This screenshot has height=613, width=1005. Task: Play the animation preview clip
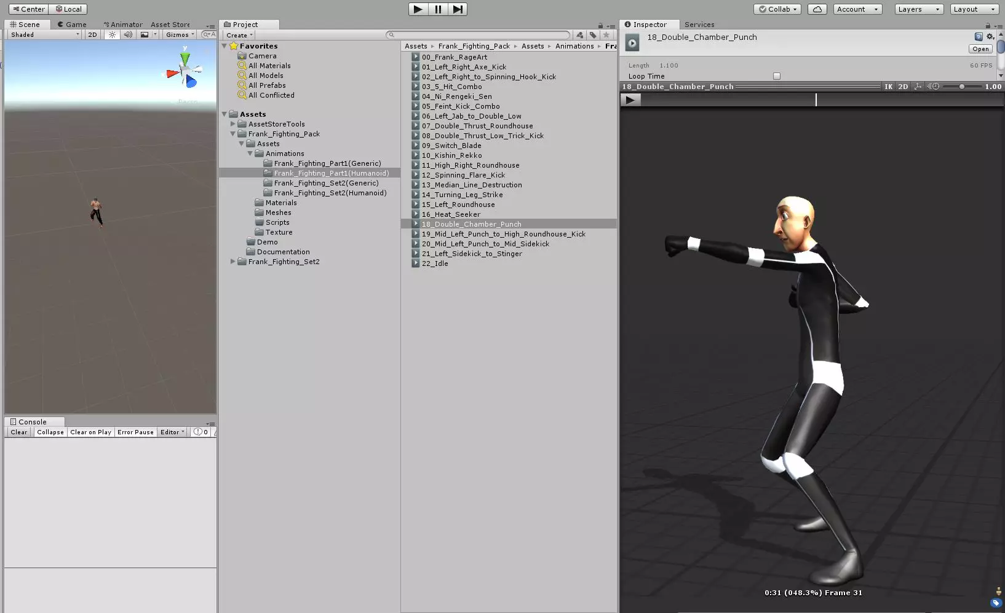click(x=630, y=100)
